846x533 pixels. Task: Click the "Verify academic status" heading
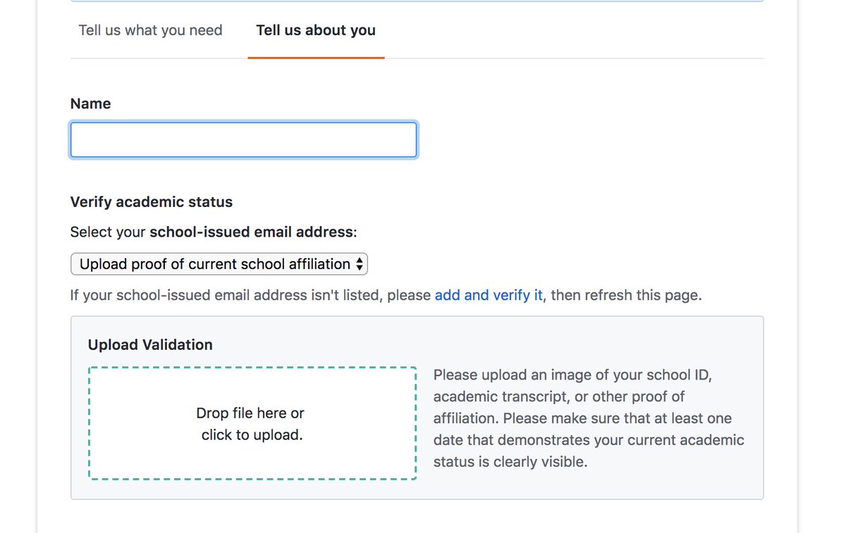[x=152, y=202]
